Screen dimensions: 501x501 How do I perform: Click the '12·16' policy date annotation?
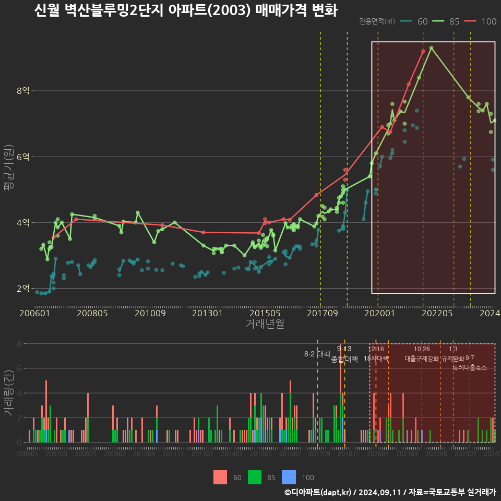point(376,349)
